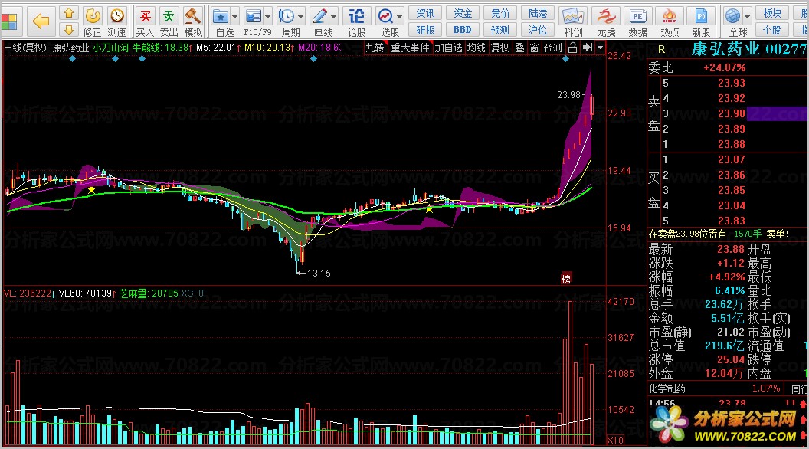Viewport: 809px width, 449px height.
Task: Click the BBD button
Action: (462, 30)
